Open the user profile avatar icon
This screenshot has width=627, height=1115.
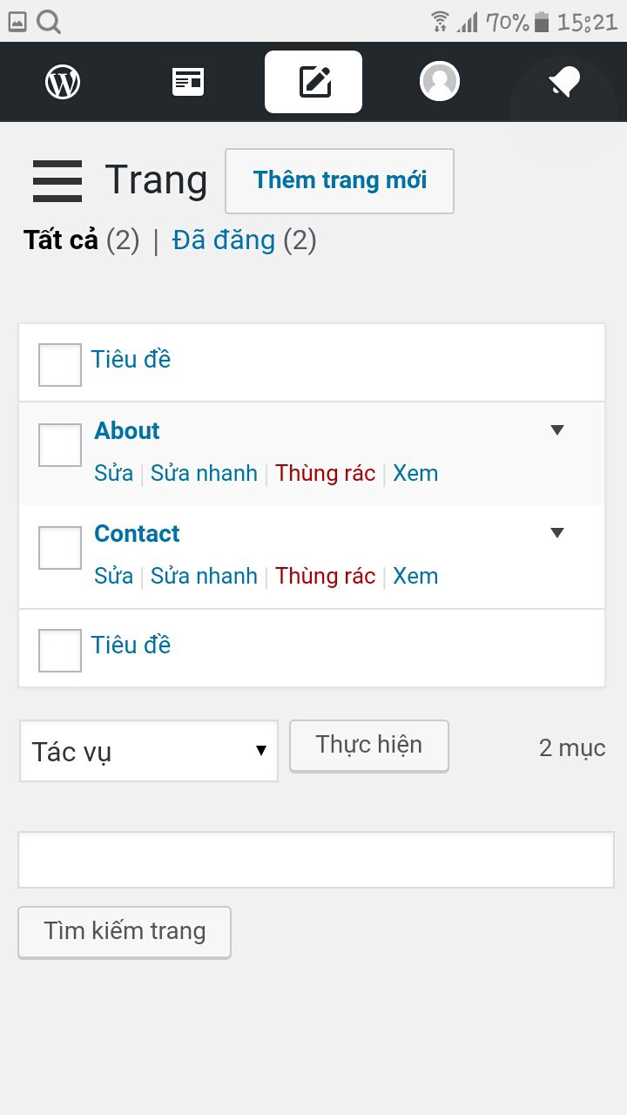(439, 82)
